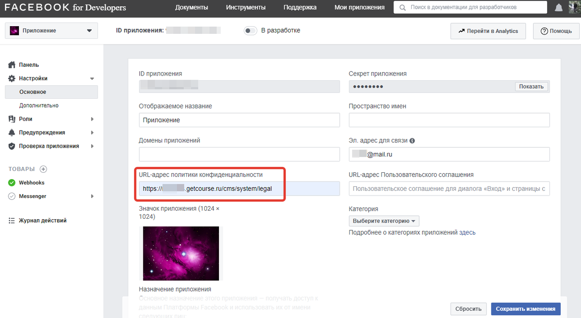The width and height of the screenshot is (581, 318).
Task: Open the Поддержка menu
Action: click(x=300, y=7)
